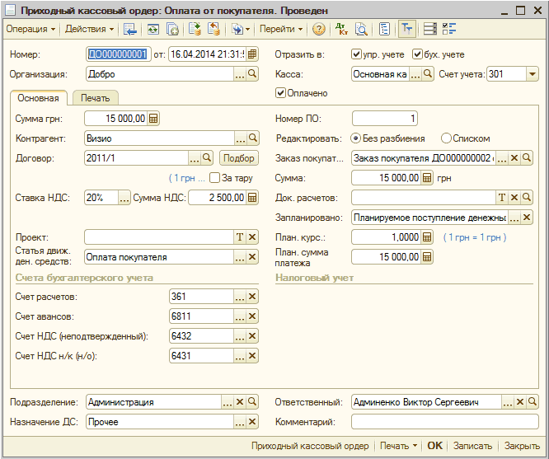Image resolution: width=549 pixels, height=459 pixels.
Task: Open calculator for Сумма НДС field
Action: (252, 198)
